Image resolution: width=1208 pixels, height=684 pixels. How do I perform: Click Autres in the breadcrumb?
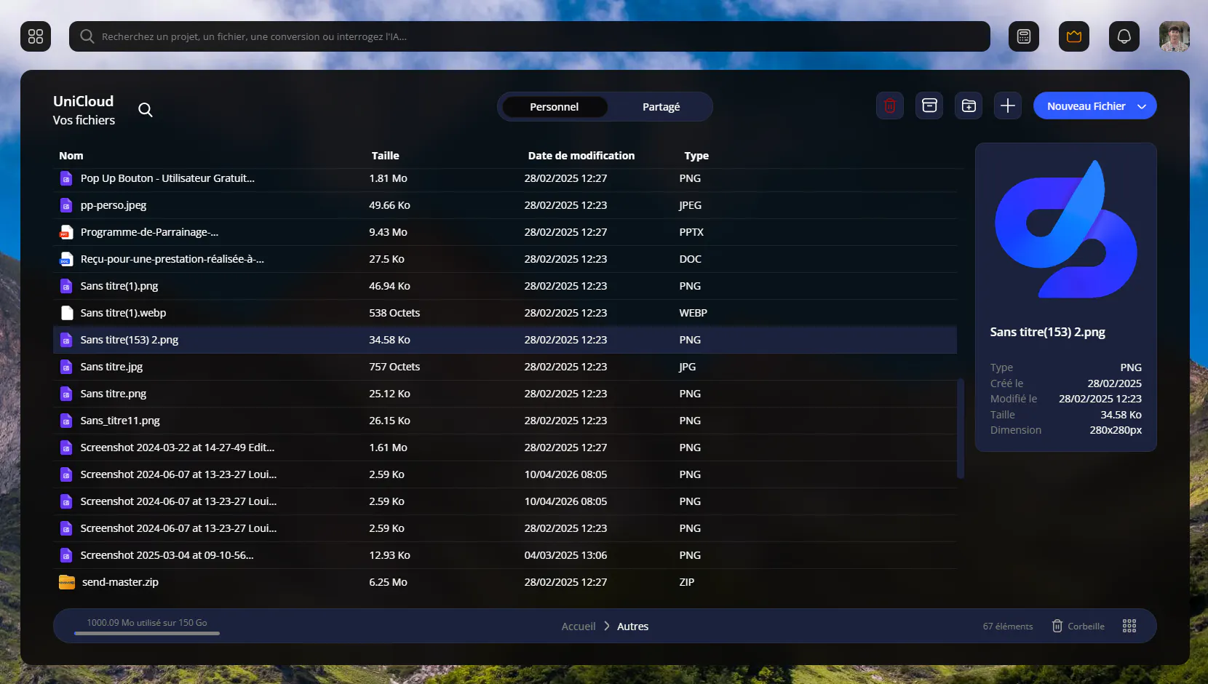pos(633,627)
